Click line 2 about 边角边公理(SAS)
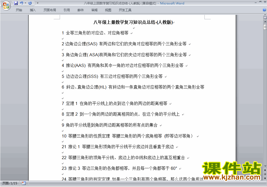 [x=124, y=44]
